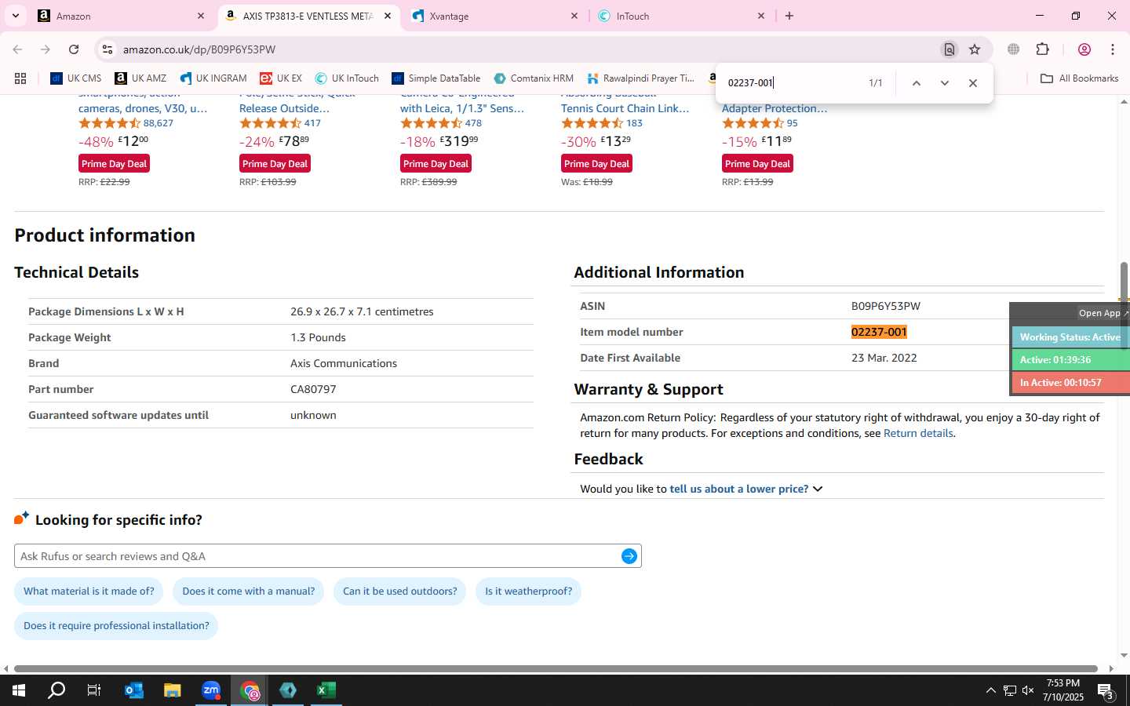Close the Amazon tab

coord(201,16)
